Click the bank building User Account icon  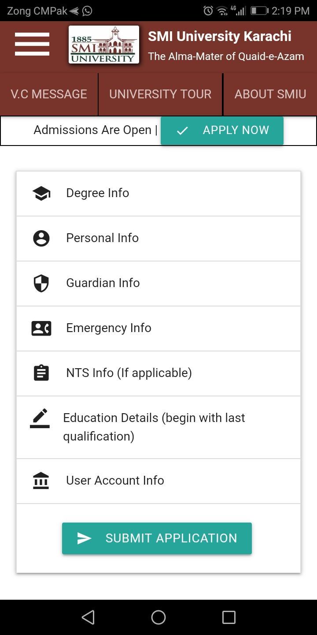click(41, 481)
